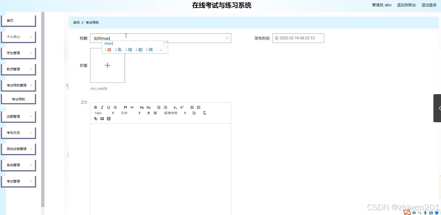Toggle strikethrough formatting in the editor
Image resolution: width=441 pixels, height=215 pixels.
coord(115,107)
